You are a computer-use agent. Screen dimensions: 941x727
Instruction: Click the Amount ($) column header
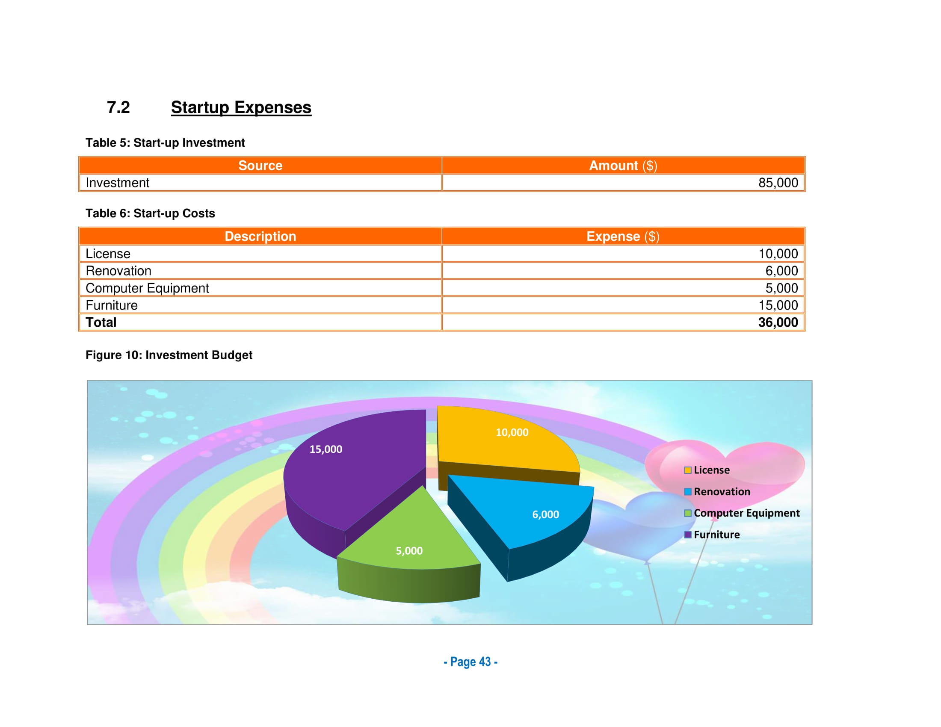(x=623, y=166)
